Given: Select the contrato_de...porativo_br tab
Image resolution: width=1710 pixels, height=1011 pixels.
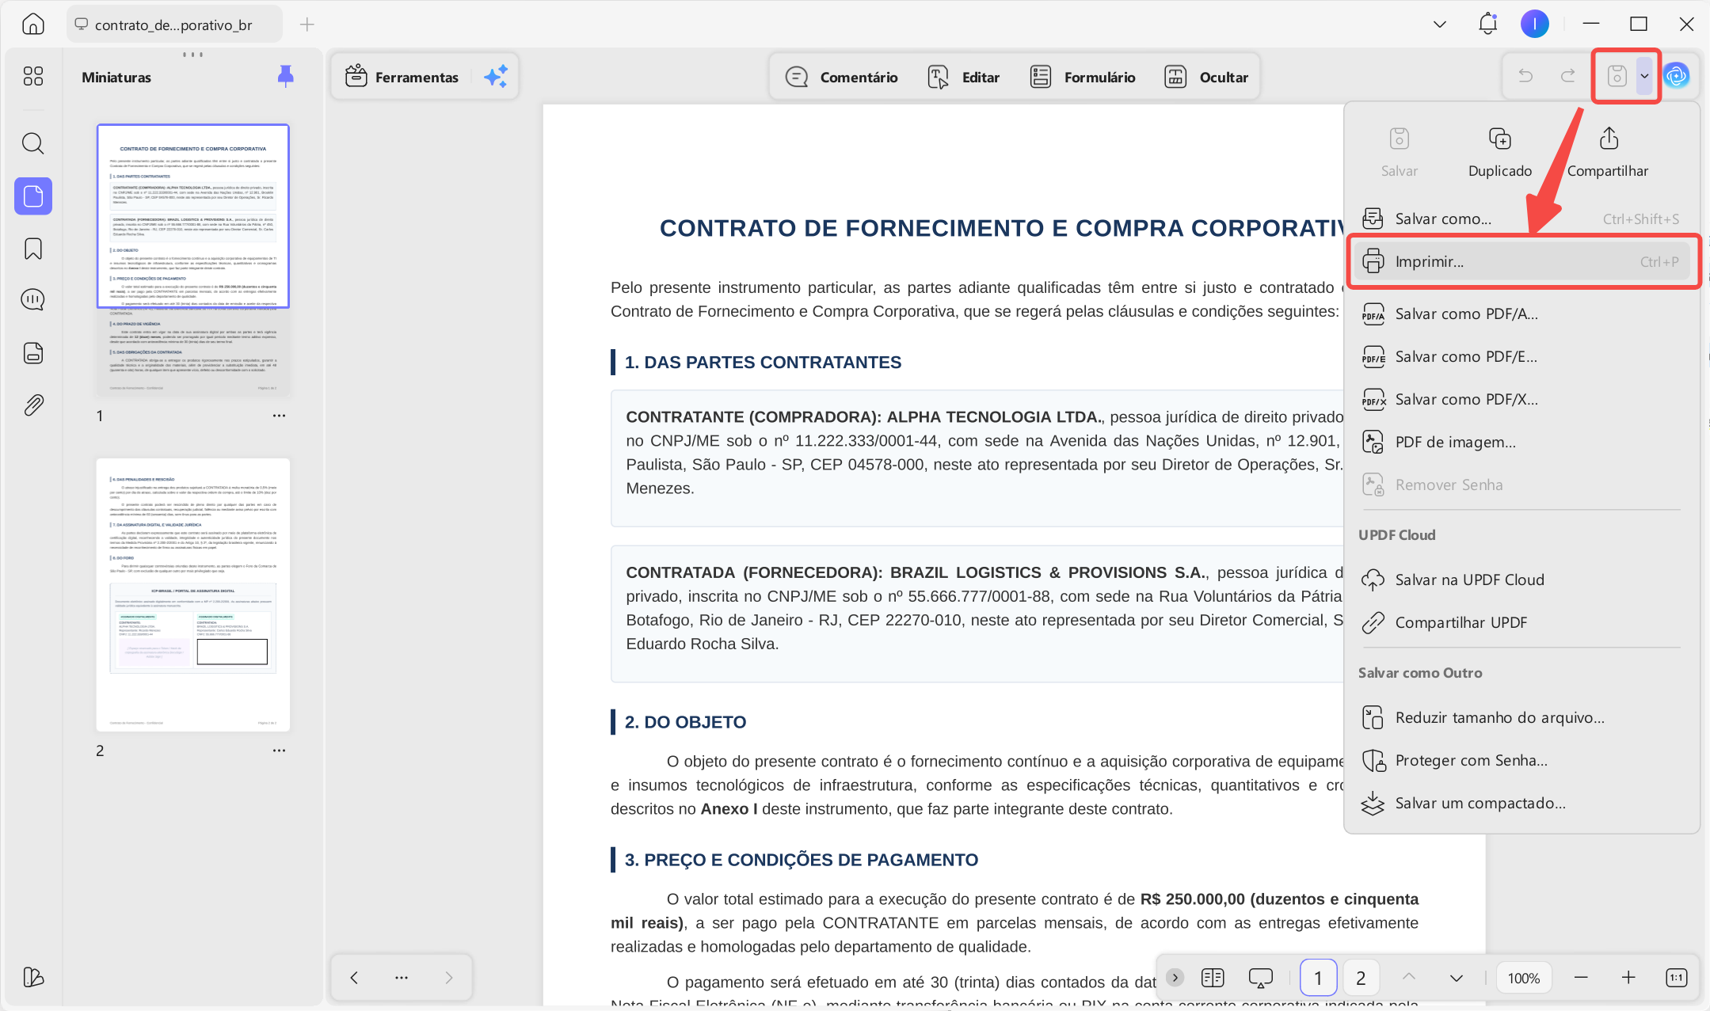Looking at the screenshot, I should [173, 25].
